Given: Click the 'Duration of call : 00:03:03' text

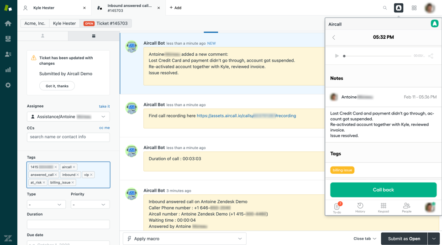Looking at the screenshot, I should (x=175, y=159).
